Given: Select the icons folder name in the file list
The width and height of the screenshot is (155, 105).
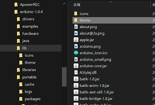Looking at the screenshot, I should click(84, 14).
